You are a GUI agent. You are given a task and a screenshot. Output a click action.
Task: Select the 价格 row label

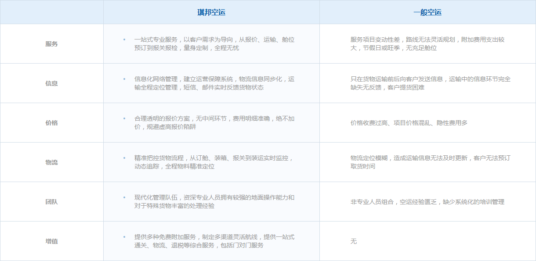51,123
